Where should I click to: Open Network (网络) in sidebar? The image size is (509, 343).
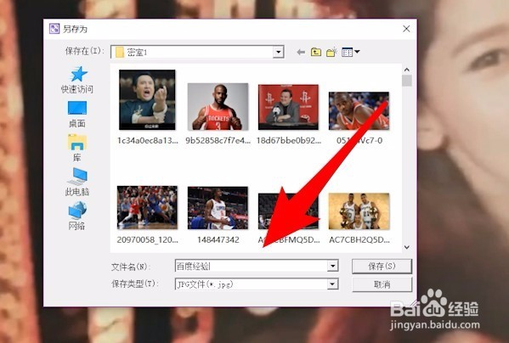[x=77, y=216]
